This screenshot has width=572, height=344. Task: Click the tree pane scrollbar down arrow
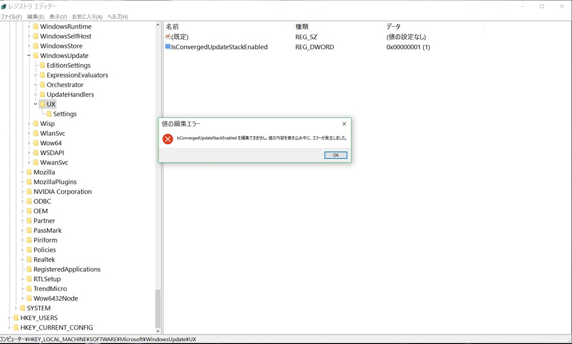point(158,331)
